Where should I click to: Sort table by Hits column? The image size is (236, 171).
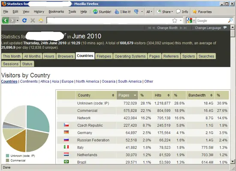tap(162, 95)
